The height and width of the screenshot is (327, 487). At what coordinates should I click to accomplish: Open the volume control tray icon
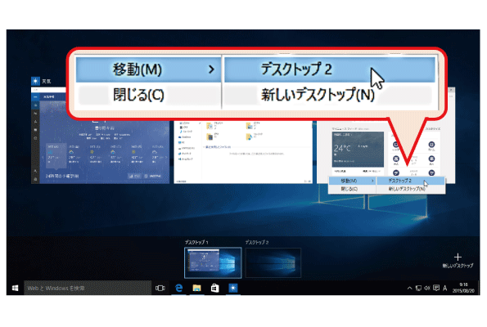click(427, 289)
